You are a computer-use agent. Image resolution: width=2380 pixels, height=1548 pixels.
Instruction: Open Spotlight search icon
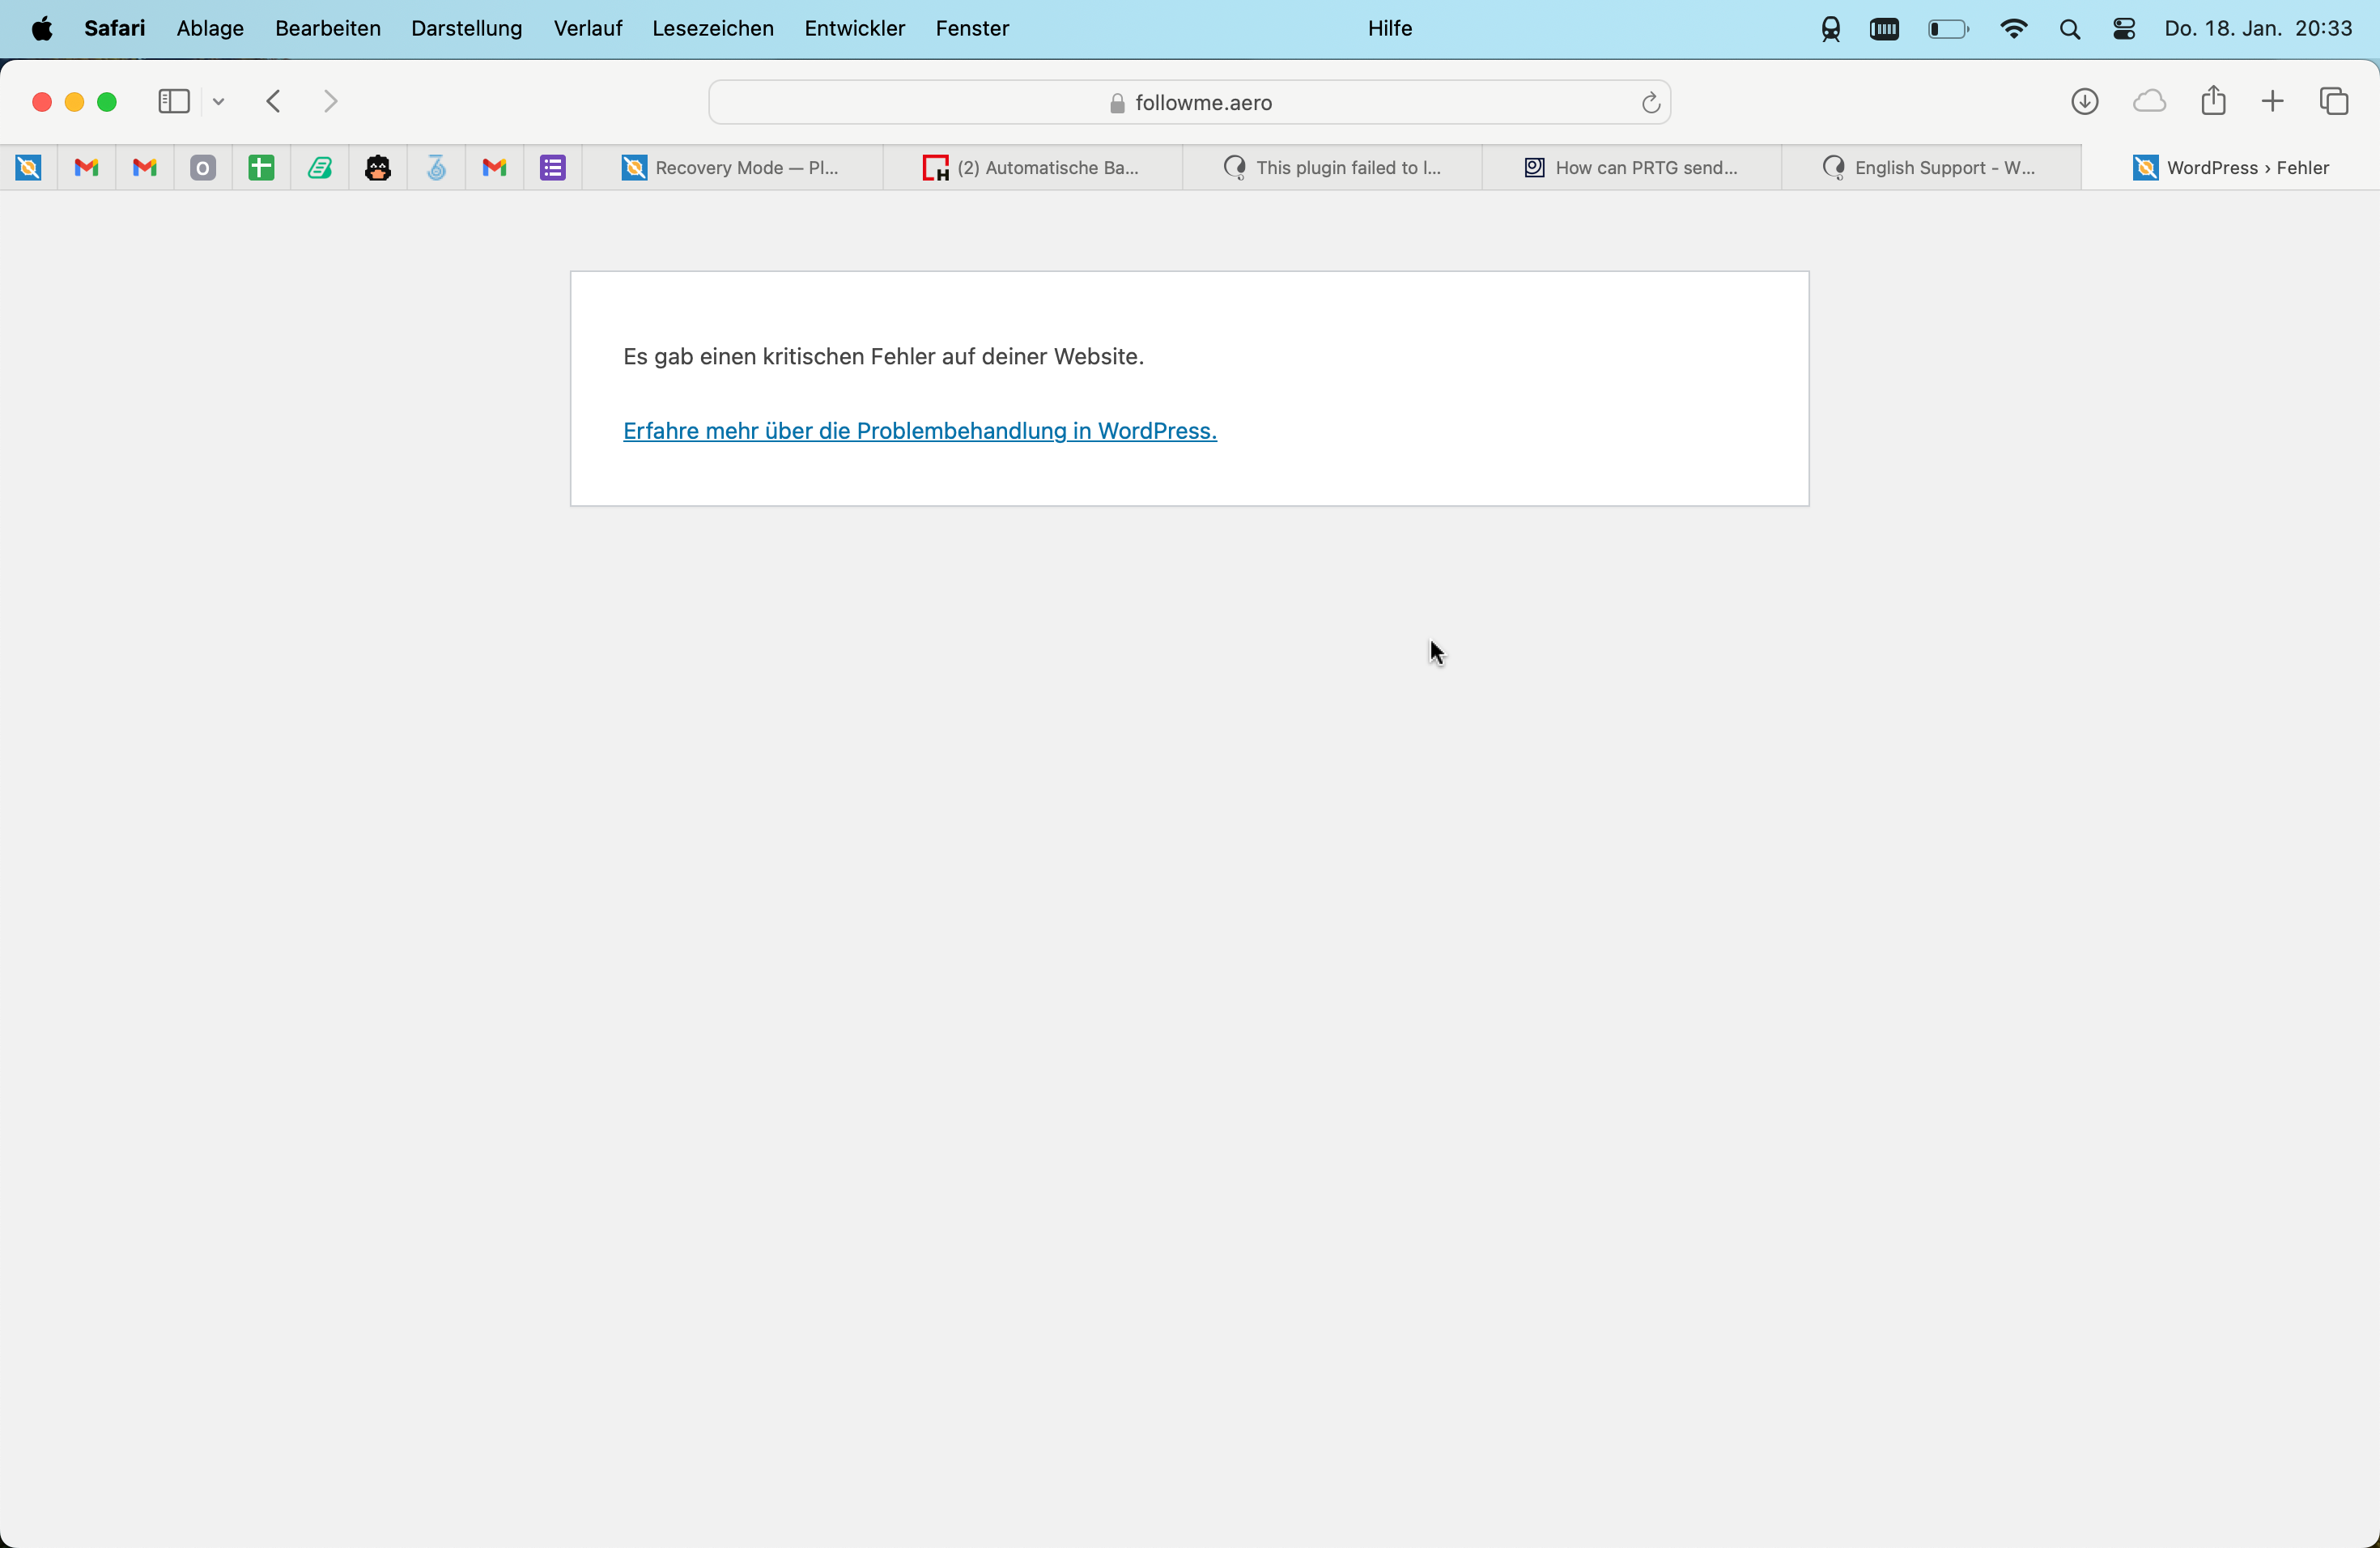click(x=2071, y=30)
